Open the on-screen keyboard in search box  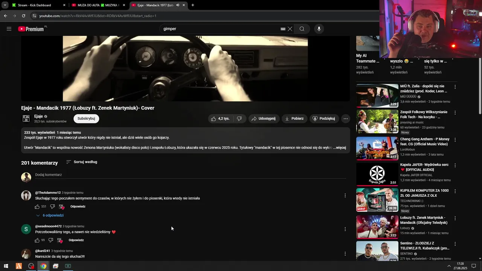click(x=283, y=29)
